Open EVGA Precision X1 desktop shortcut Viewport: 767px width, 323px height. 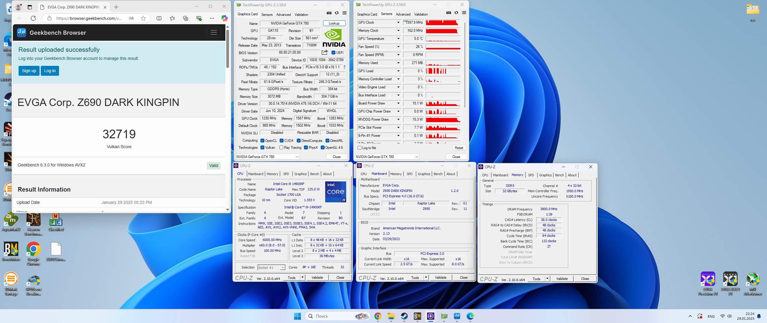click(x=708, y=283)
